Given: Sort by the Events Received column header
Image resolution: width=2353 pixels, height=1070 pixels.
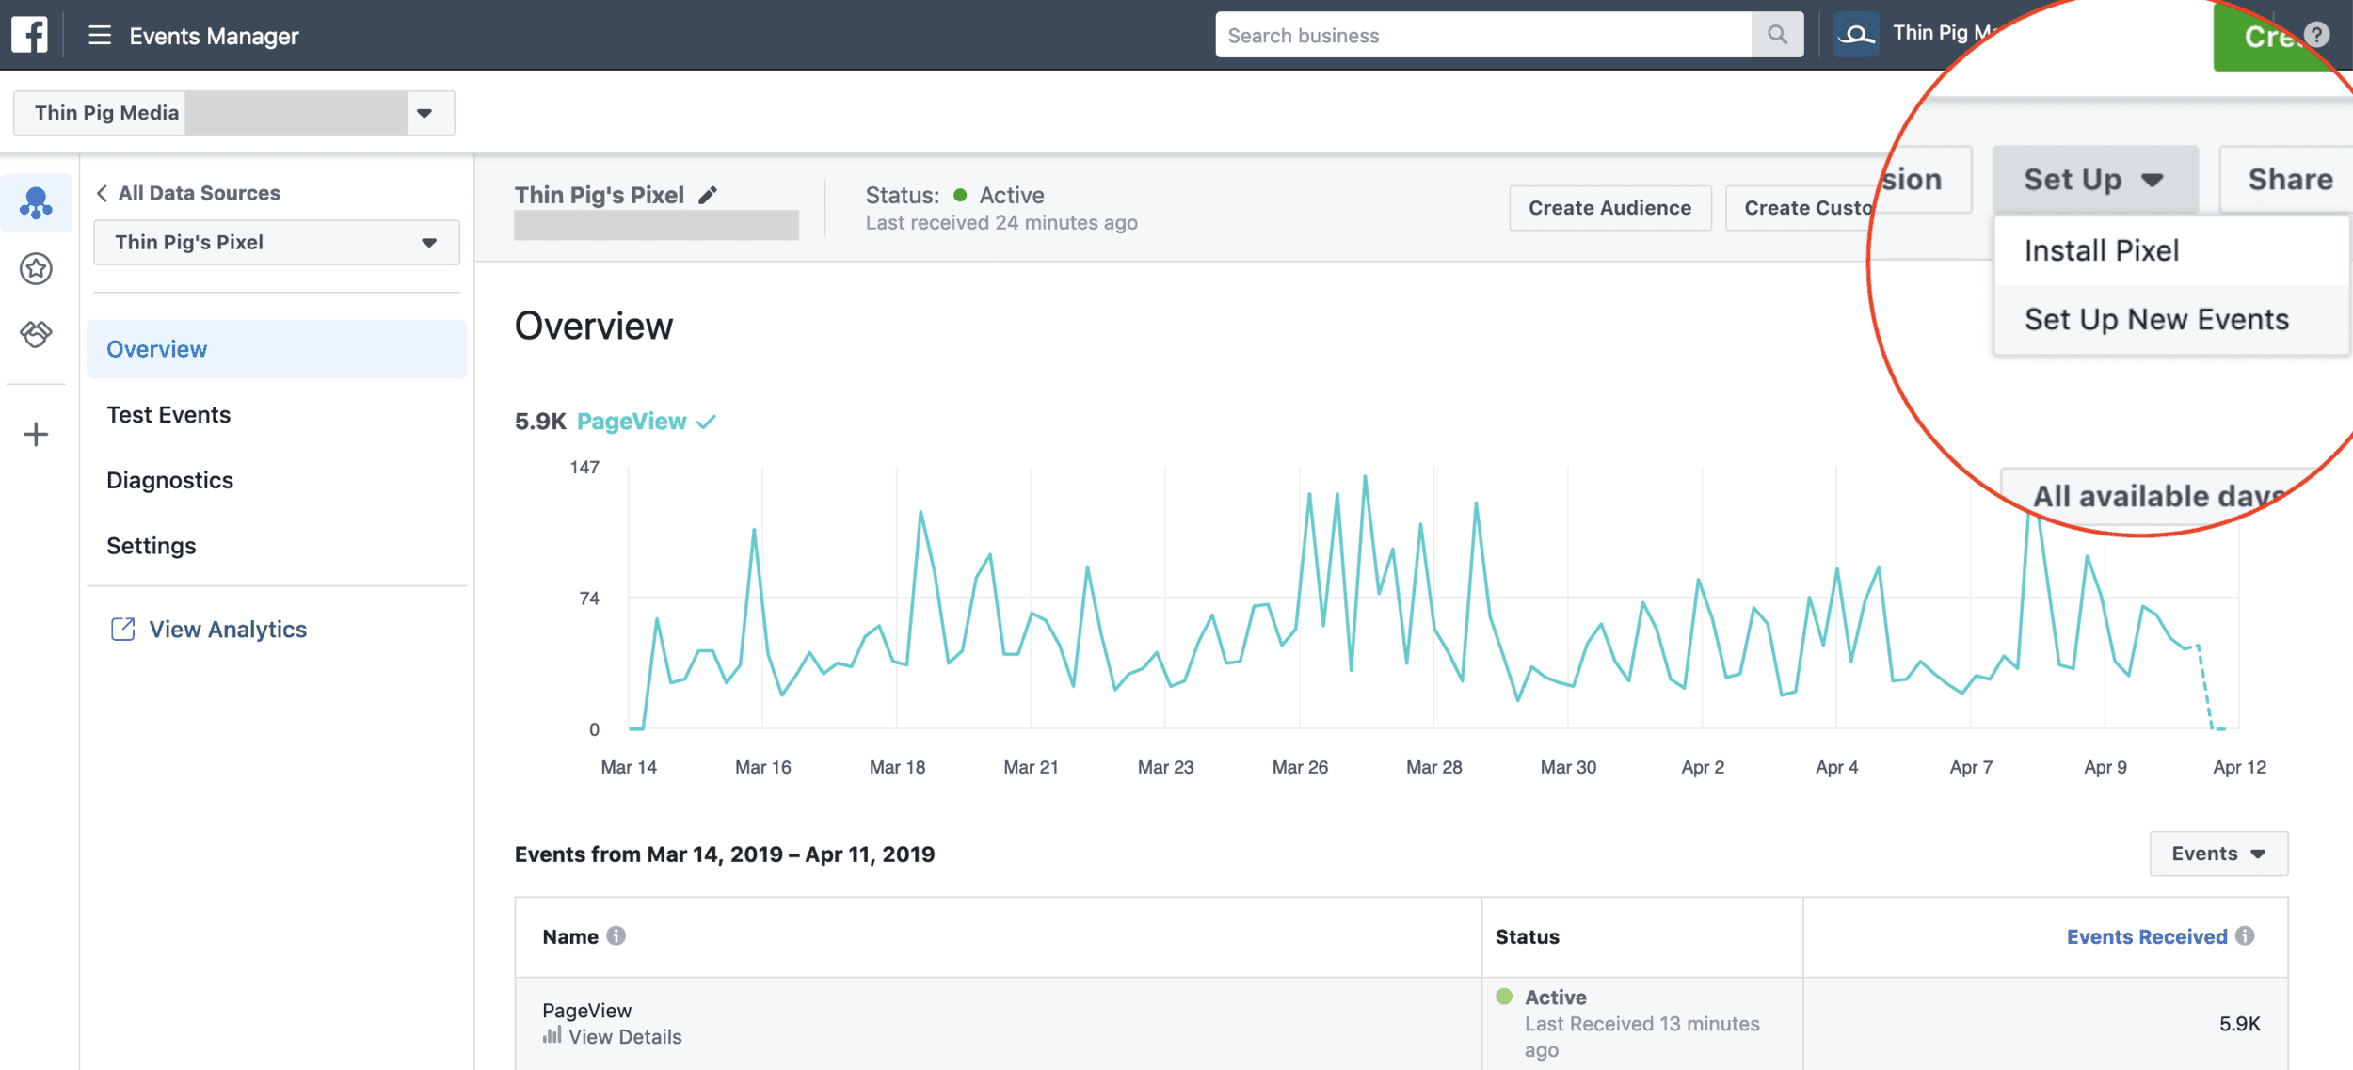Looking at the screenshot, I should [2146, 936].
